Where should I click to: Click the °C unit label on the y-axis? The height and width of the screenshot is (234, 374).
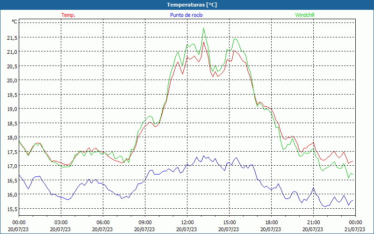pyautogui.click(x=14, y=22)
